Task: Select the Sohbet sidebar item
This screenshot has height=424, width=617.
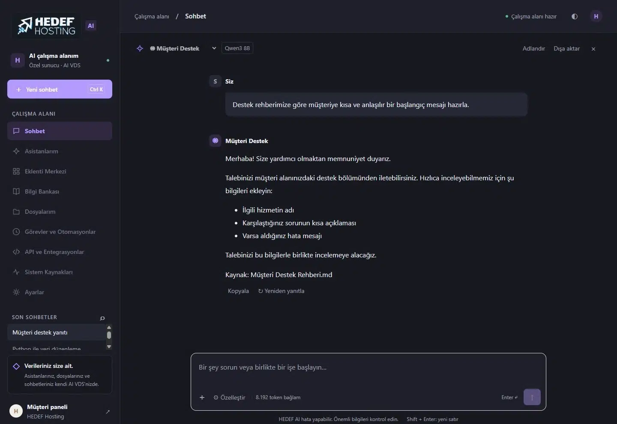Action: tap(60, 131)
